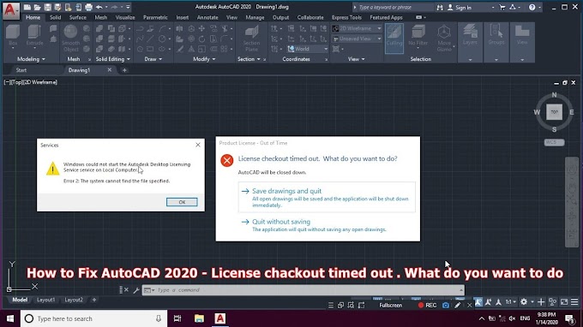Viewport: 583px width, 327px height.
Task: Switch to the Solid ribbon tab
Action: pyautogui.click(x=55, y=17)
